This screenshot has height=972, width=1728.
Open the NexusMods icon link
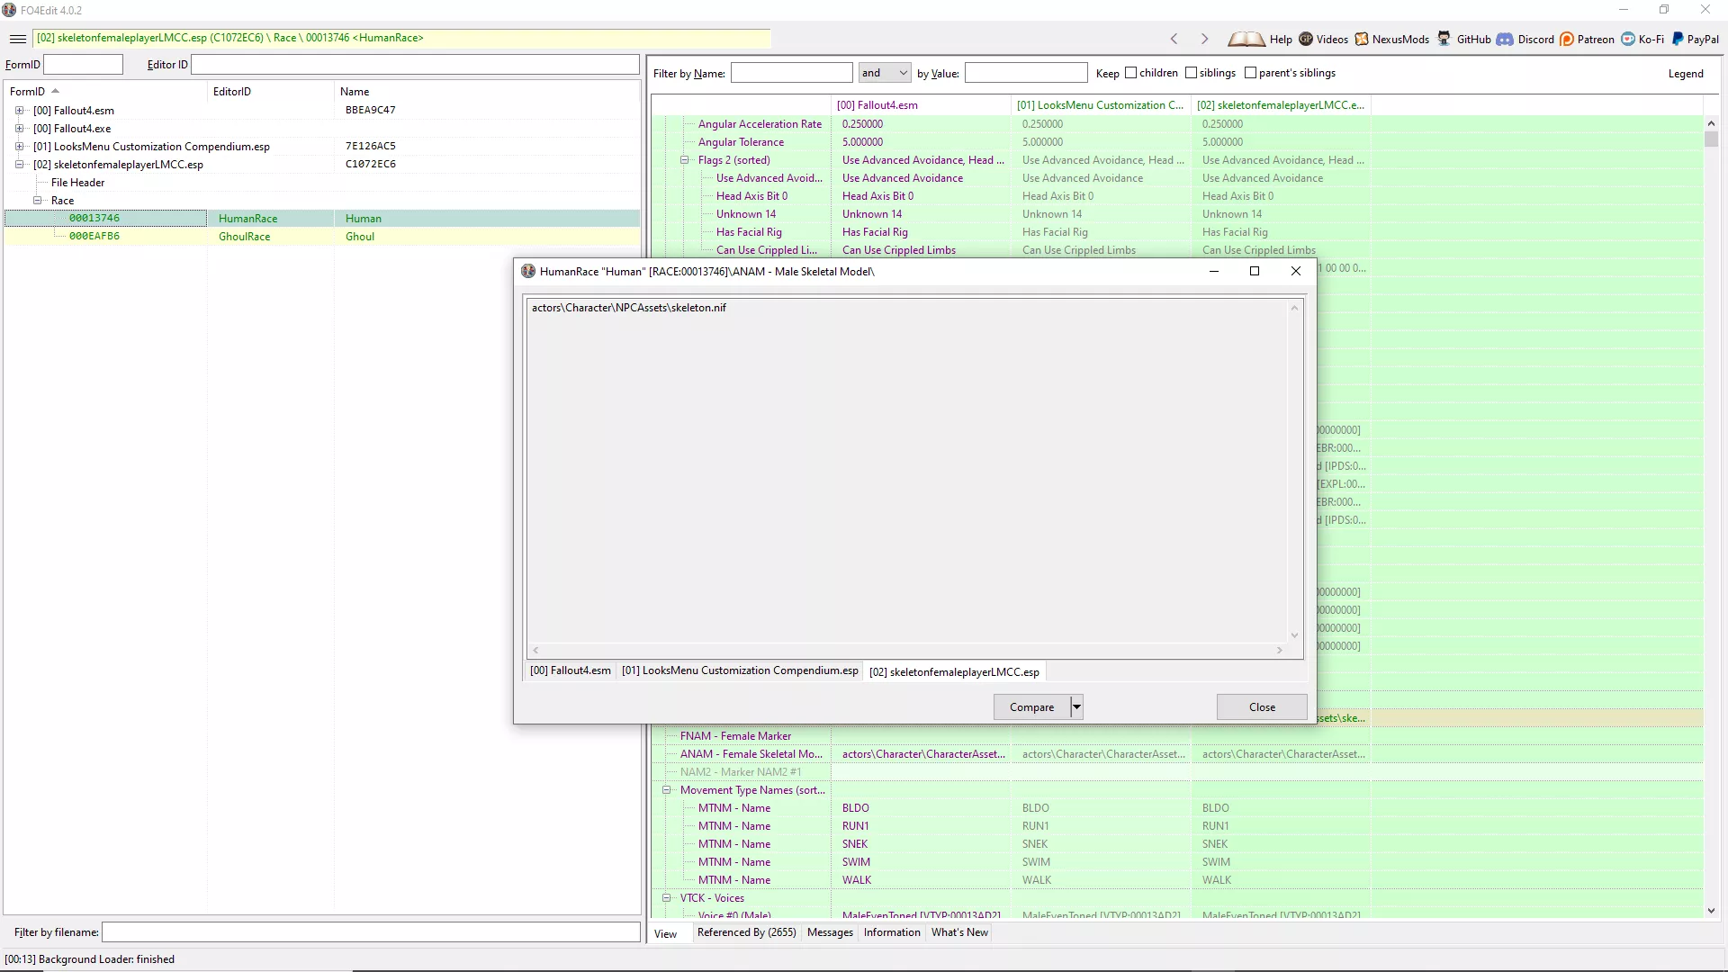[1362, 39]
